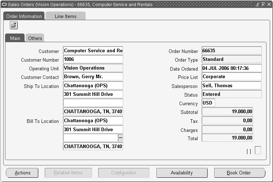
Task: Click the disabled Related Items button
Action: tap(68, 173)
